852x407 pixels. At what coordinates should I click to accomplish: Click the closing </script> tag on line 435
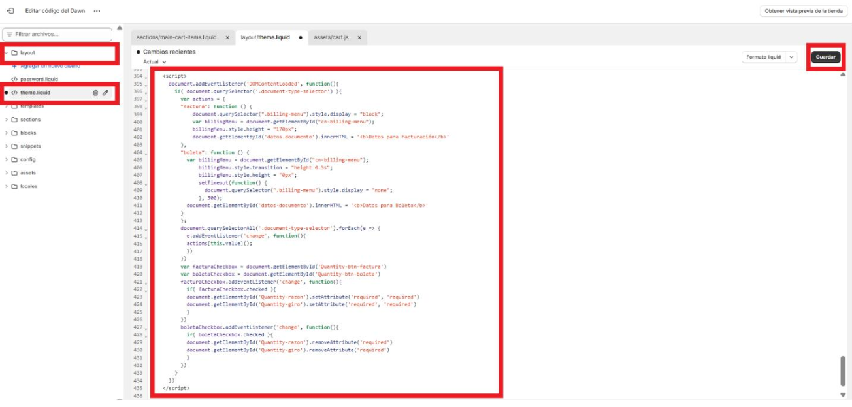point(176,388)
